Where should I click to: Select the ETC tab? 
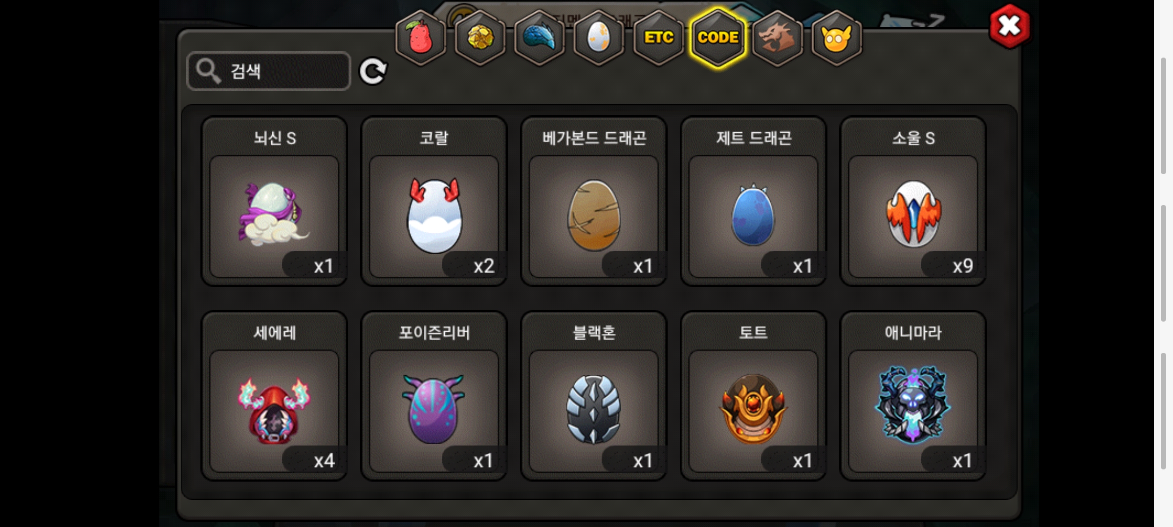[x=658, y=38]
